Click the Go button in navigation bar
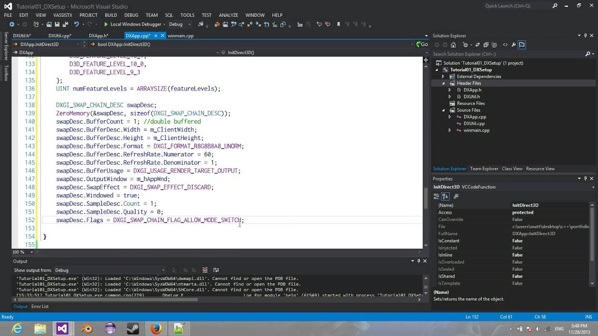Viewport: 598px width, 336px height. click(x=422, y=44)
